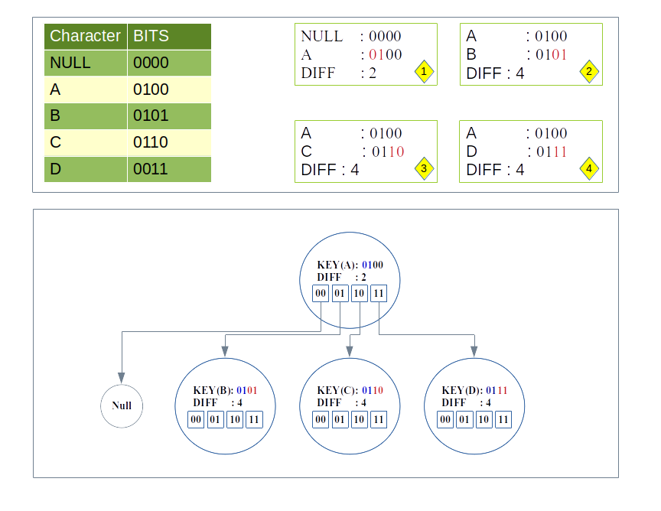The image size is (661, 511).
Task: Click the '01' slot in KEY(B) node
Action: [x=216, y=419]
